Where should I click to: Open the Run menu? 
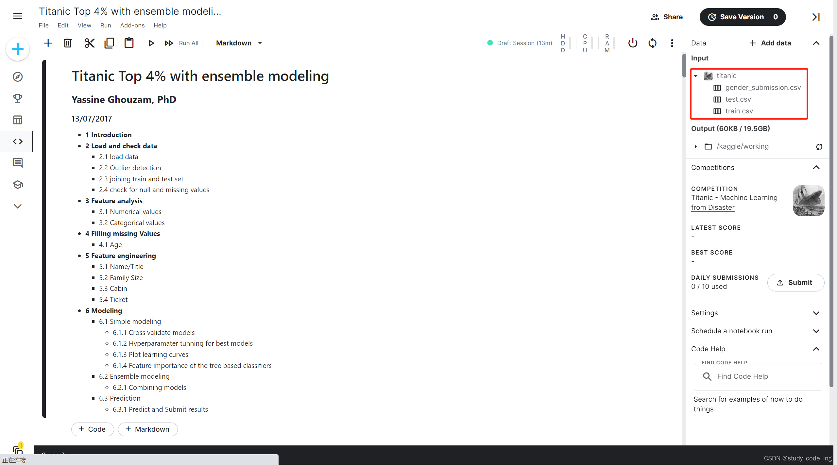click(x=105, y=25)
